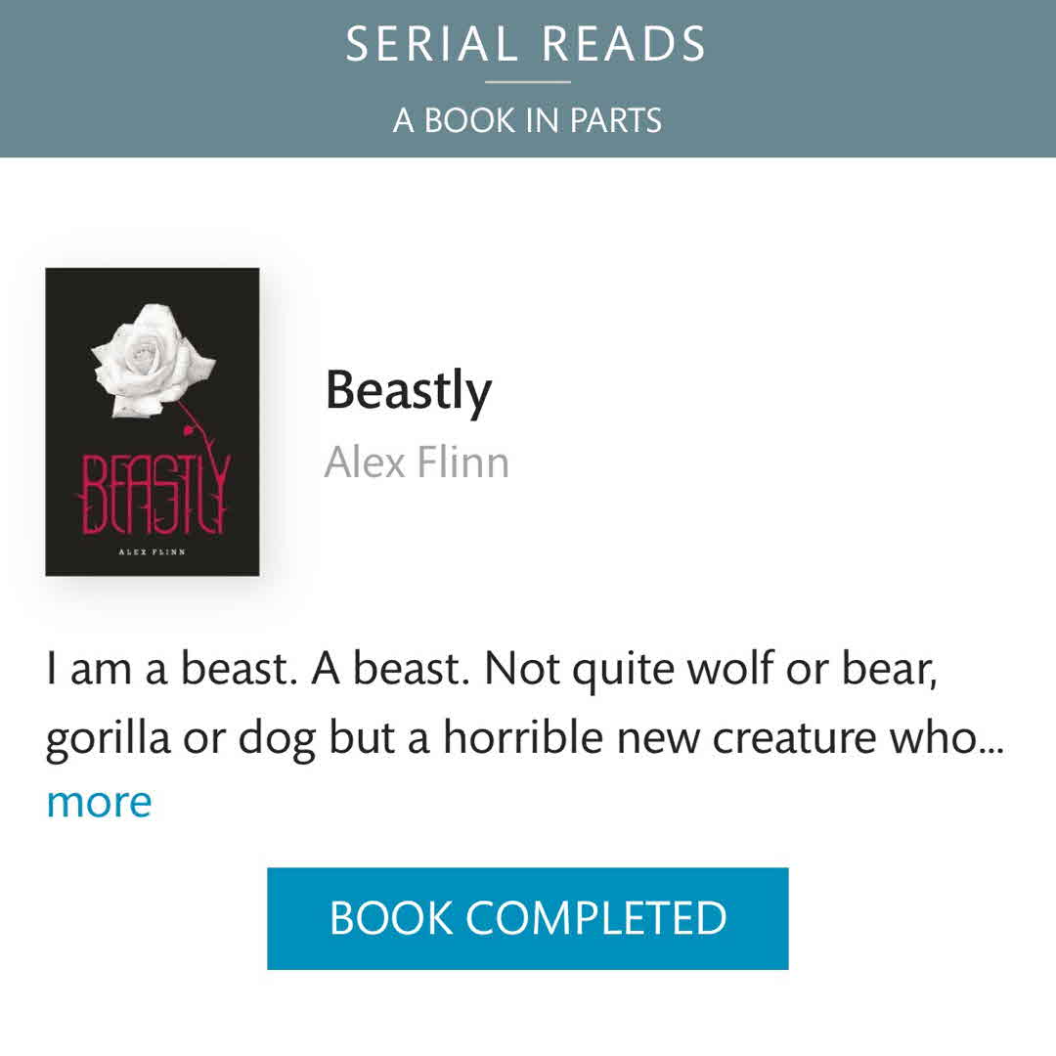Click the Beastly book title text
The height and width of the screenshot is (1056, 1056).
[x=408, y=391]
